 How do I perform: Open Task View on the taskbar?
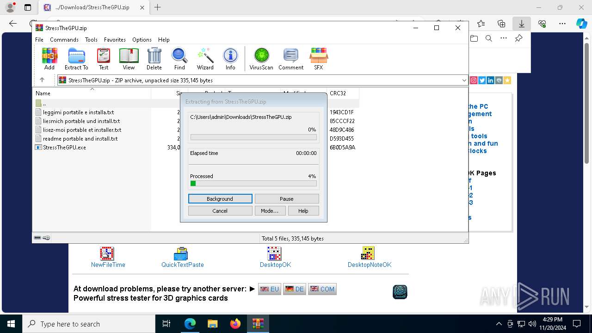pos(166,324)
